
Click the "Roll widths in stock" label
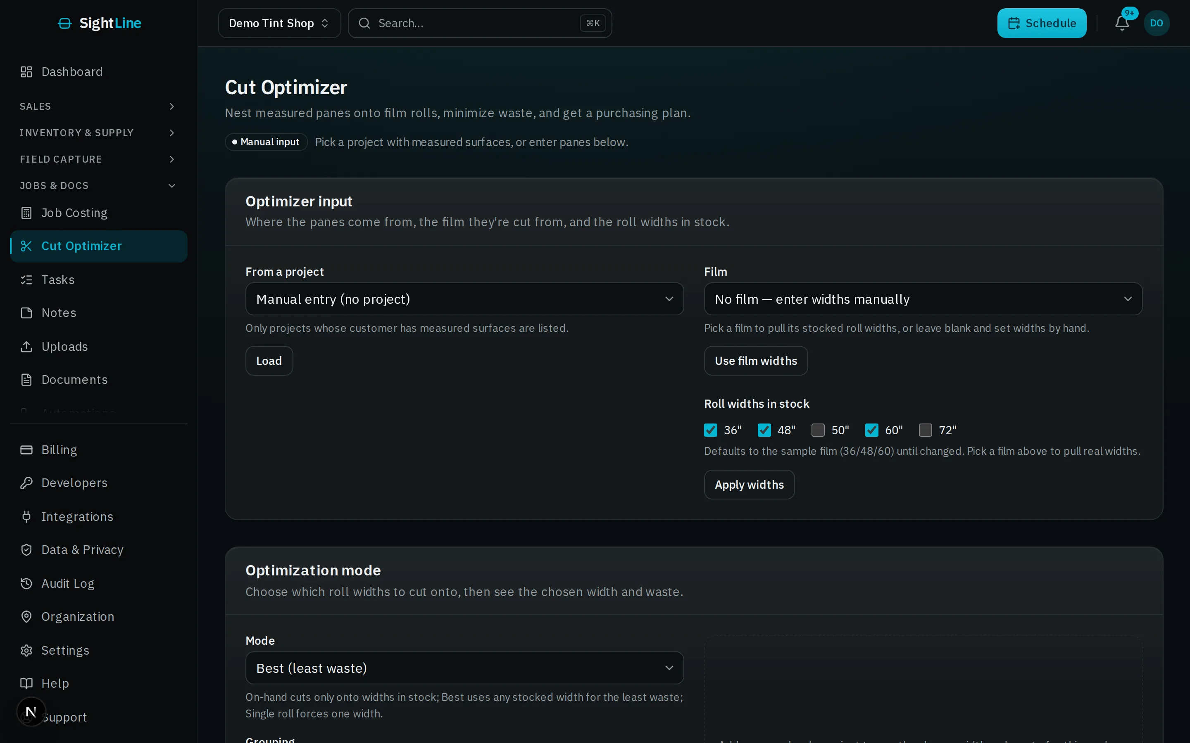tap(756, 404)
